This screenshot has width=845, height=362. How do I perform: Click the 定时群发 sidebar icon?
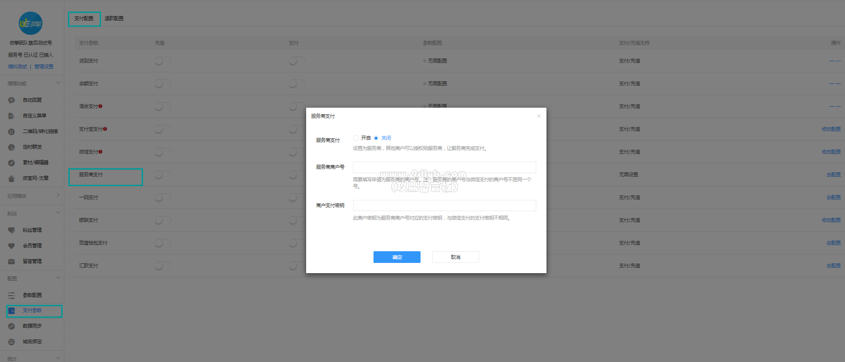click(x=12, y=147)
